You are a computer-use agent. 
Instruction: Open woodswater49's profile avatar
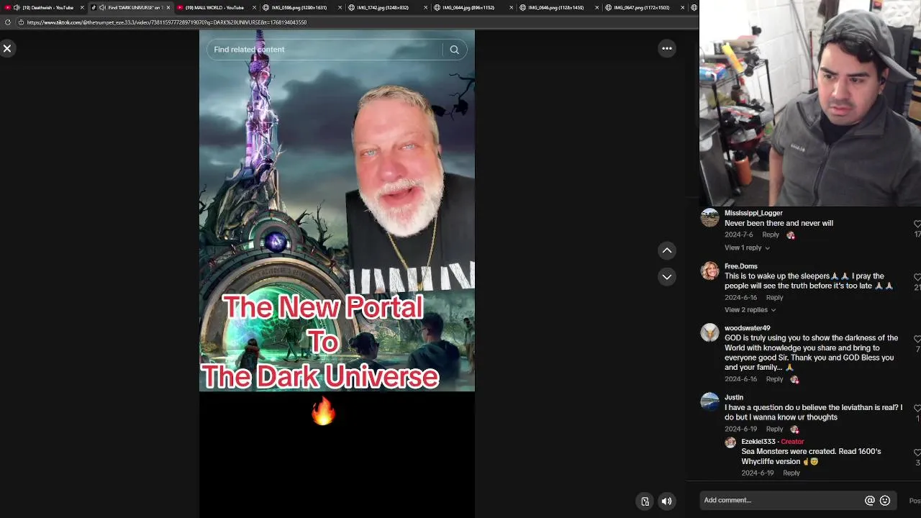(x=709, y=333)
